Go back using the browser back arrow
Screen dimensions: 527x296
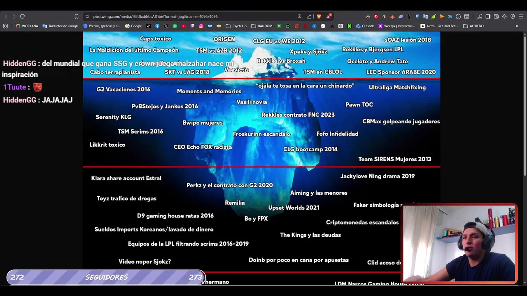(x=6, y=16)
